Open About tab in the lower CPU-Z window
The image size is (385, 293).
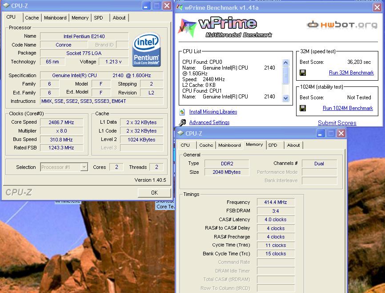[293, 145]
